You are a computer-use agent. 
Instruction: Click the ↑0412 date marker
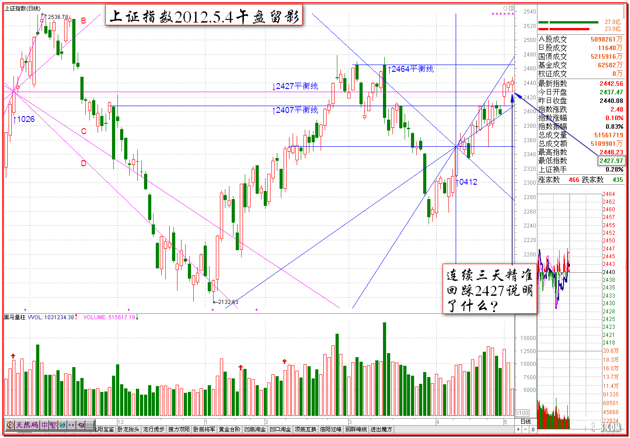[x=466, y=182]
